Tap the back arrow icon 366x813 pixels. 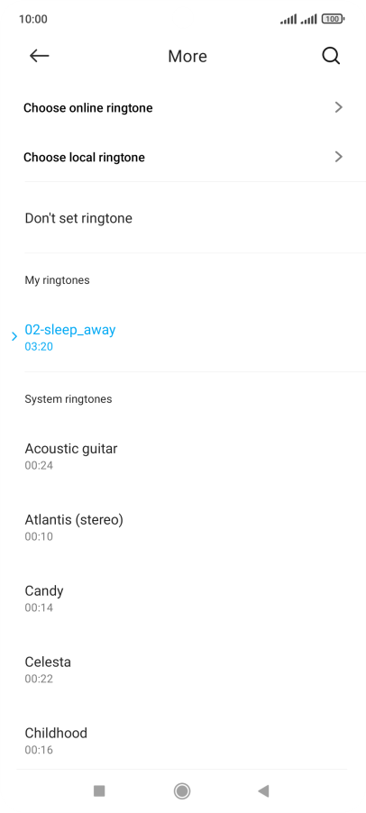(x=39, y=56)
